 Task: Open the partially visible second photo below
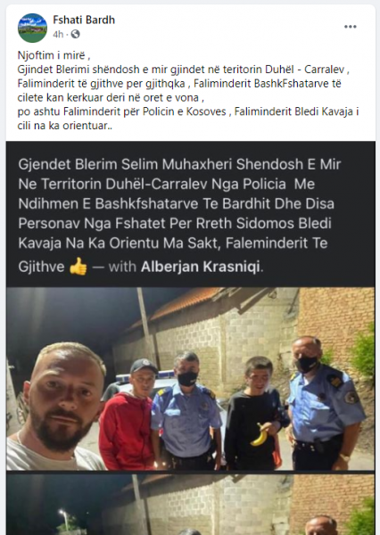191,505
